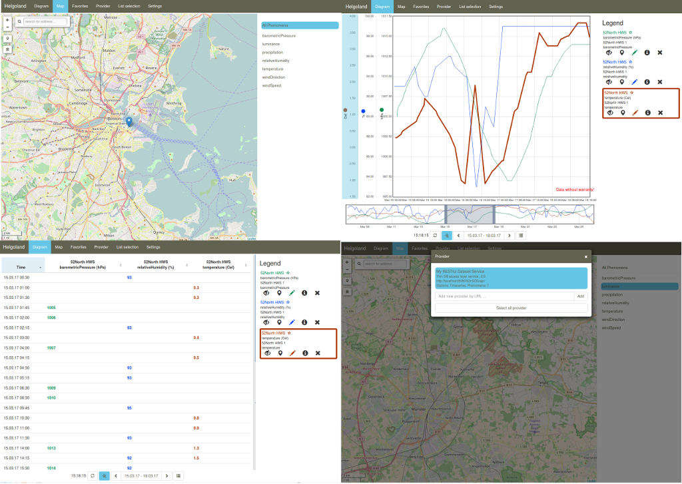Click blue % axis dot on chart
Viewport: 682px width, 484px height.
point(363,111)
